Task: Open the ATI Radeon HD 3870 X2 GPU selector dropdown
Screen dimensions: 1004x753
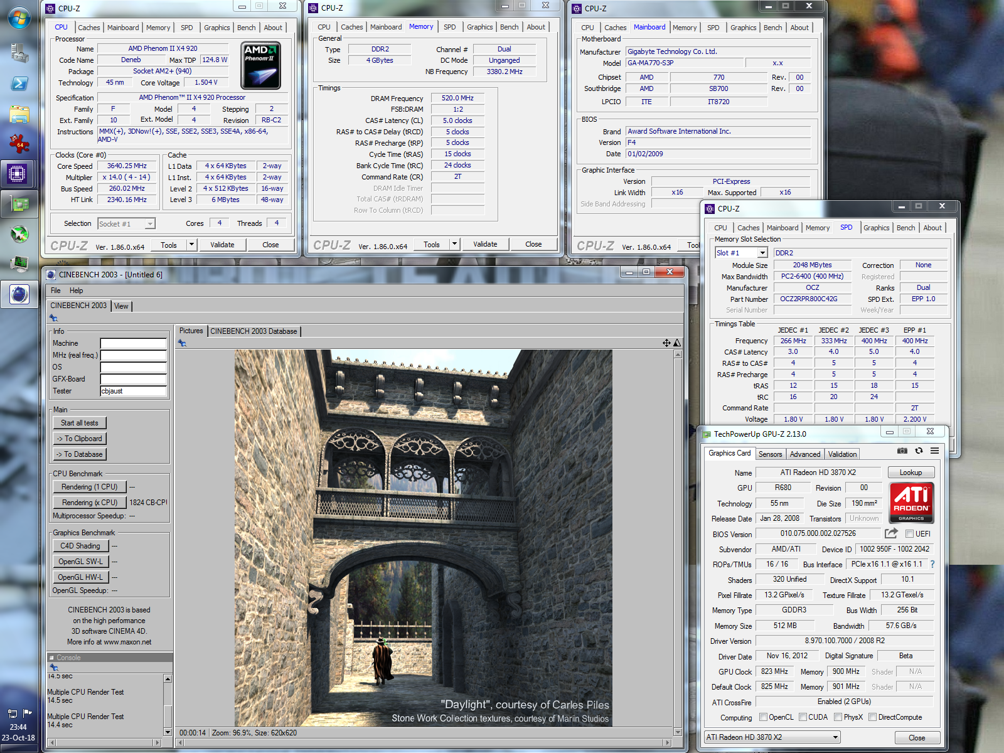Action: (772, 737)
